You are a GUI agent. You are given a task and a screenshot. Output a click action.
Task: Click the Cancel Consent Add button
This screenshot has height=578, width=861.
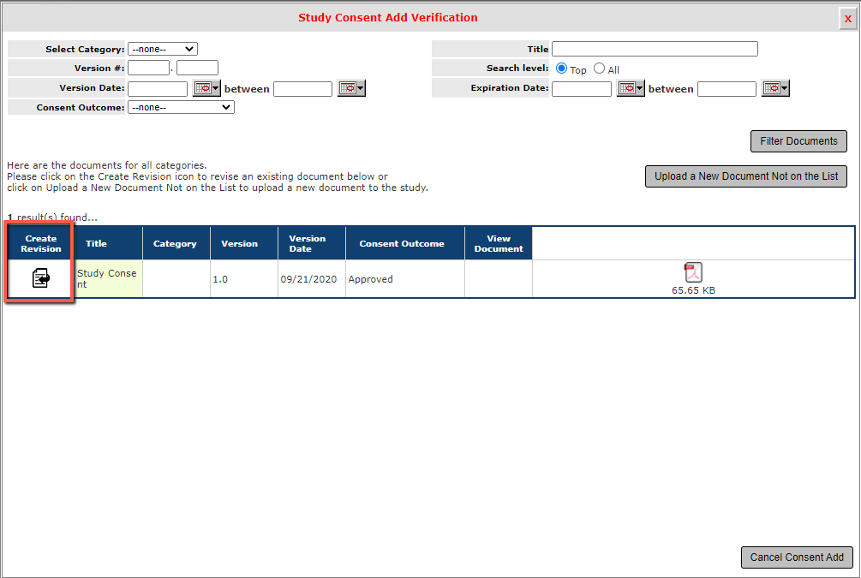[x=797, y=557]
